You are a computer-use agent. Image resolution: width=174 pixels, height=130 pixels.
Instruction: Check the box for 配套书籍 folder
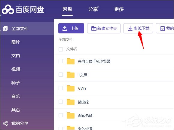[x=61, y=115]
